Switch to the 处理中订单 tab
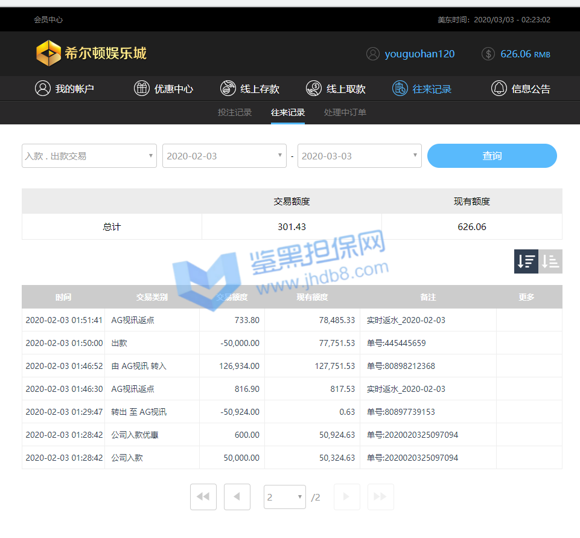Image resolution: width=580 pixels, height=538 pixels. pos(345,112)
